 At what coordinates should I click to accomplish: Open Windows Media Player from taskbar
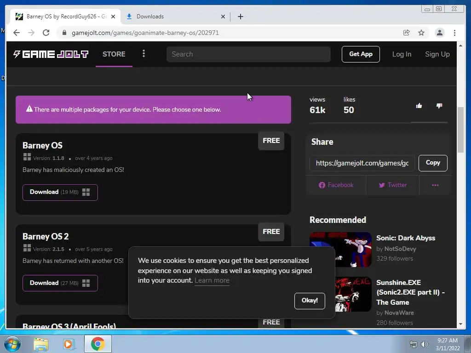pos(69,344)
